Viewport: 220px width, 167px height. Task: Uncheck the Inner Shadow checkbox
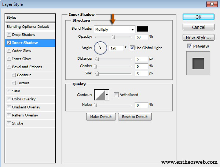(x=9, y=43)
